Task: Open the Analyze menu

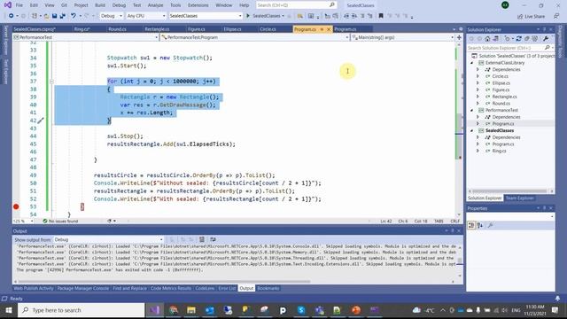Action: tap(156, 5)
